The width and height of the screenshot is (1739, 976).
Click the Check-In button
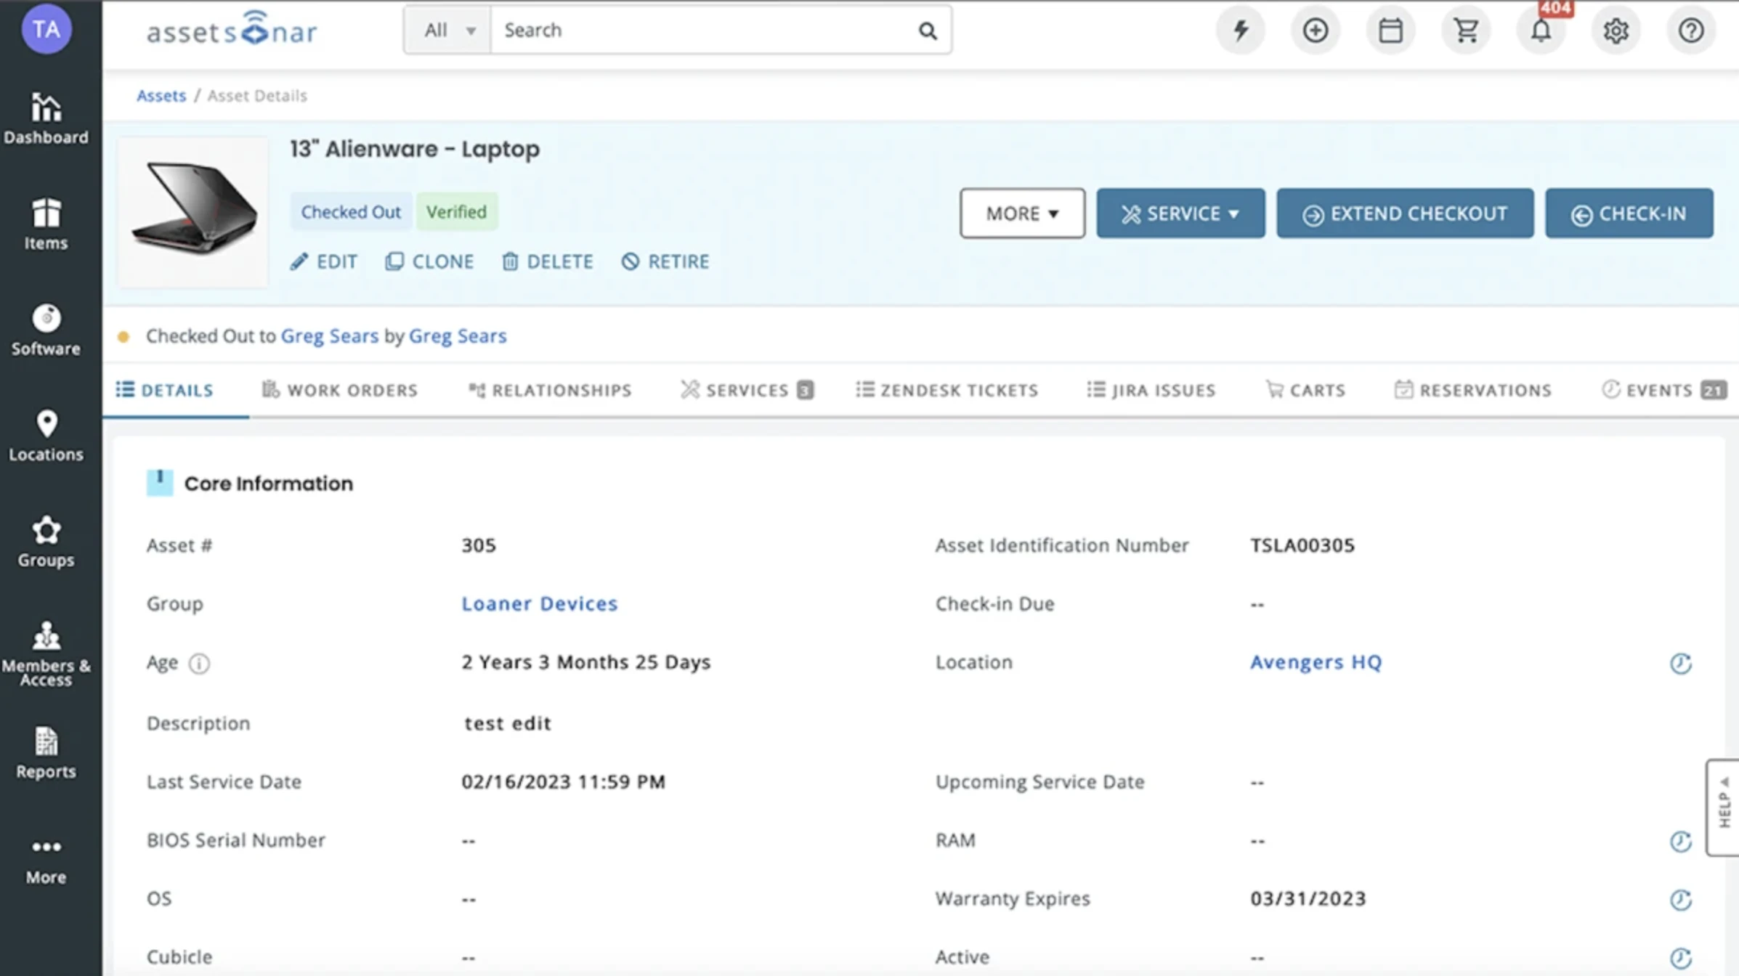pyautogui.click(x=1629, y=213)
